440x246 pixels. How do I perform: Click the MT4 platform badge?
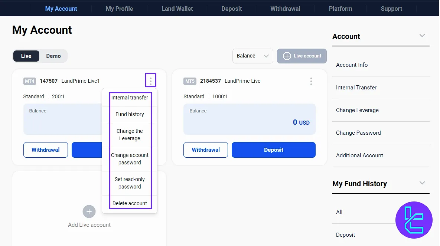click(30, 81)
